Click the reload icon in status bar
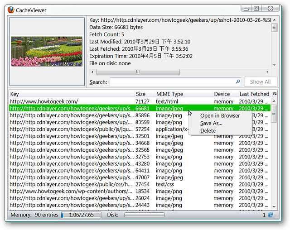Viewport: 290px width, 230px height. pyautogui.click(x=271, y=215)
